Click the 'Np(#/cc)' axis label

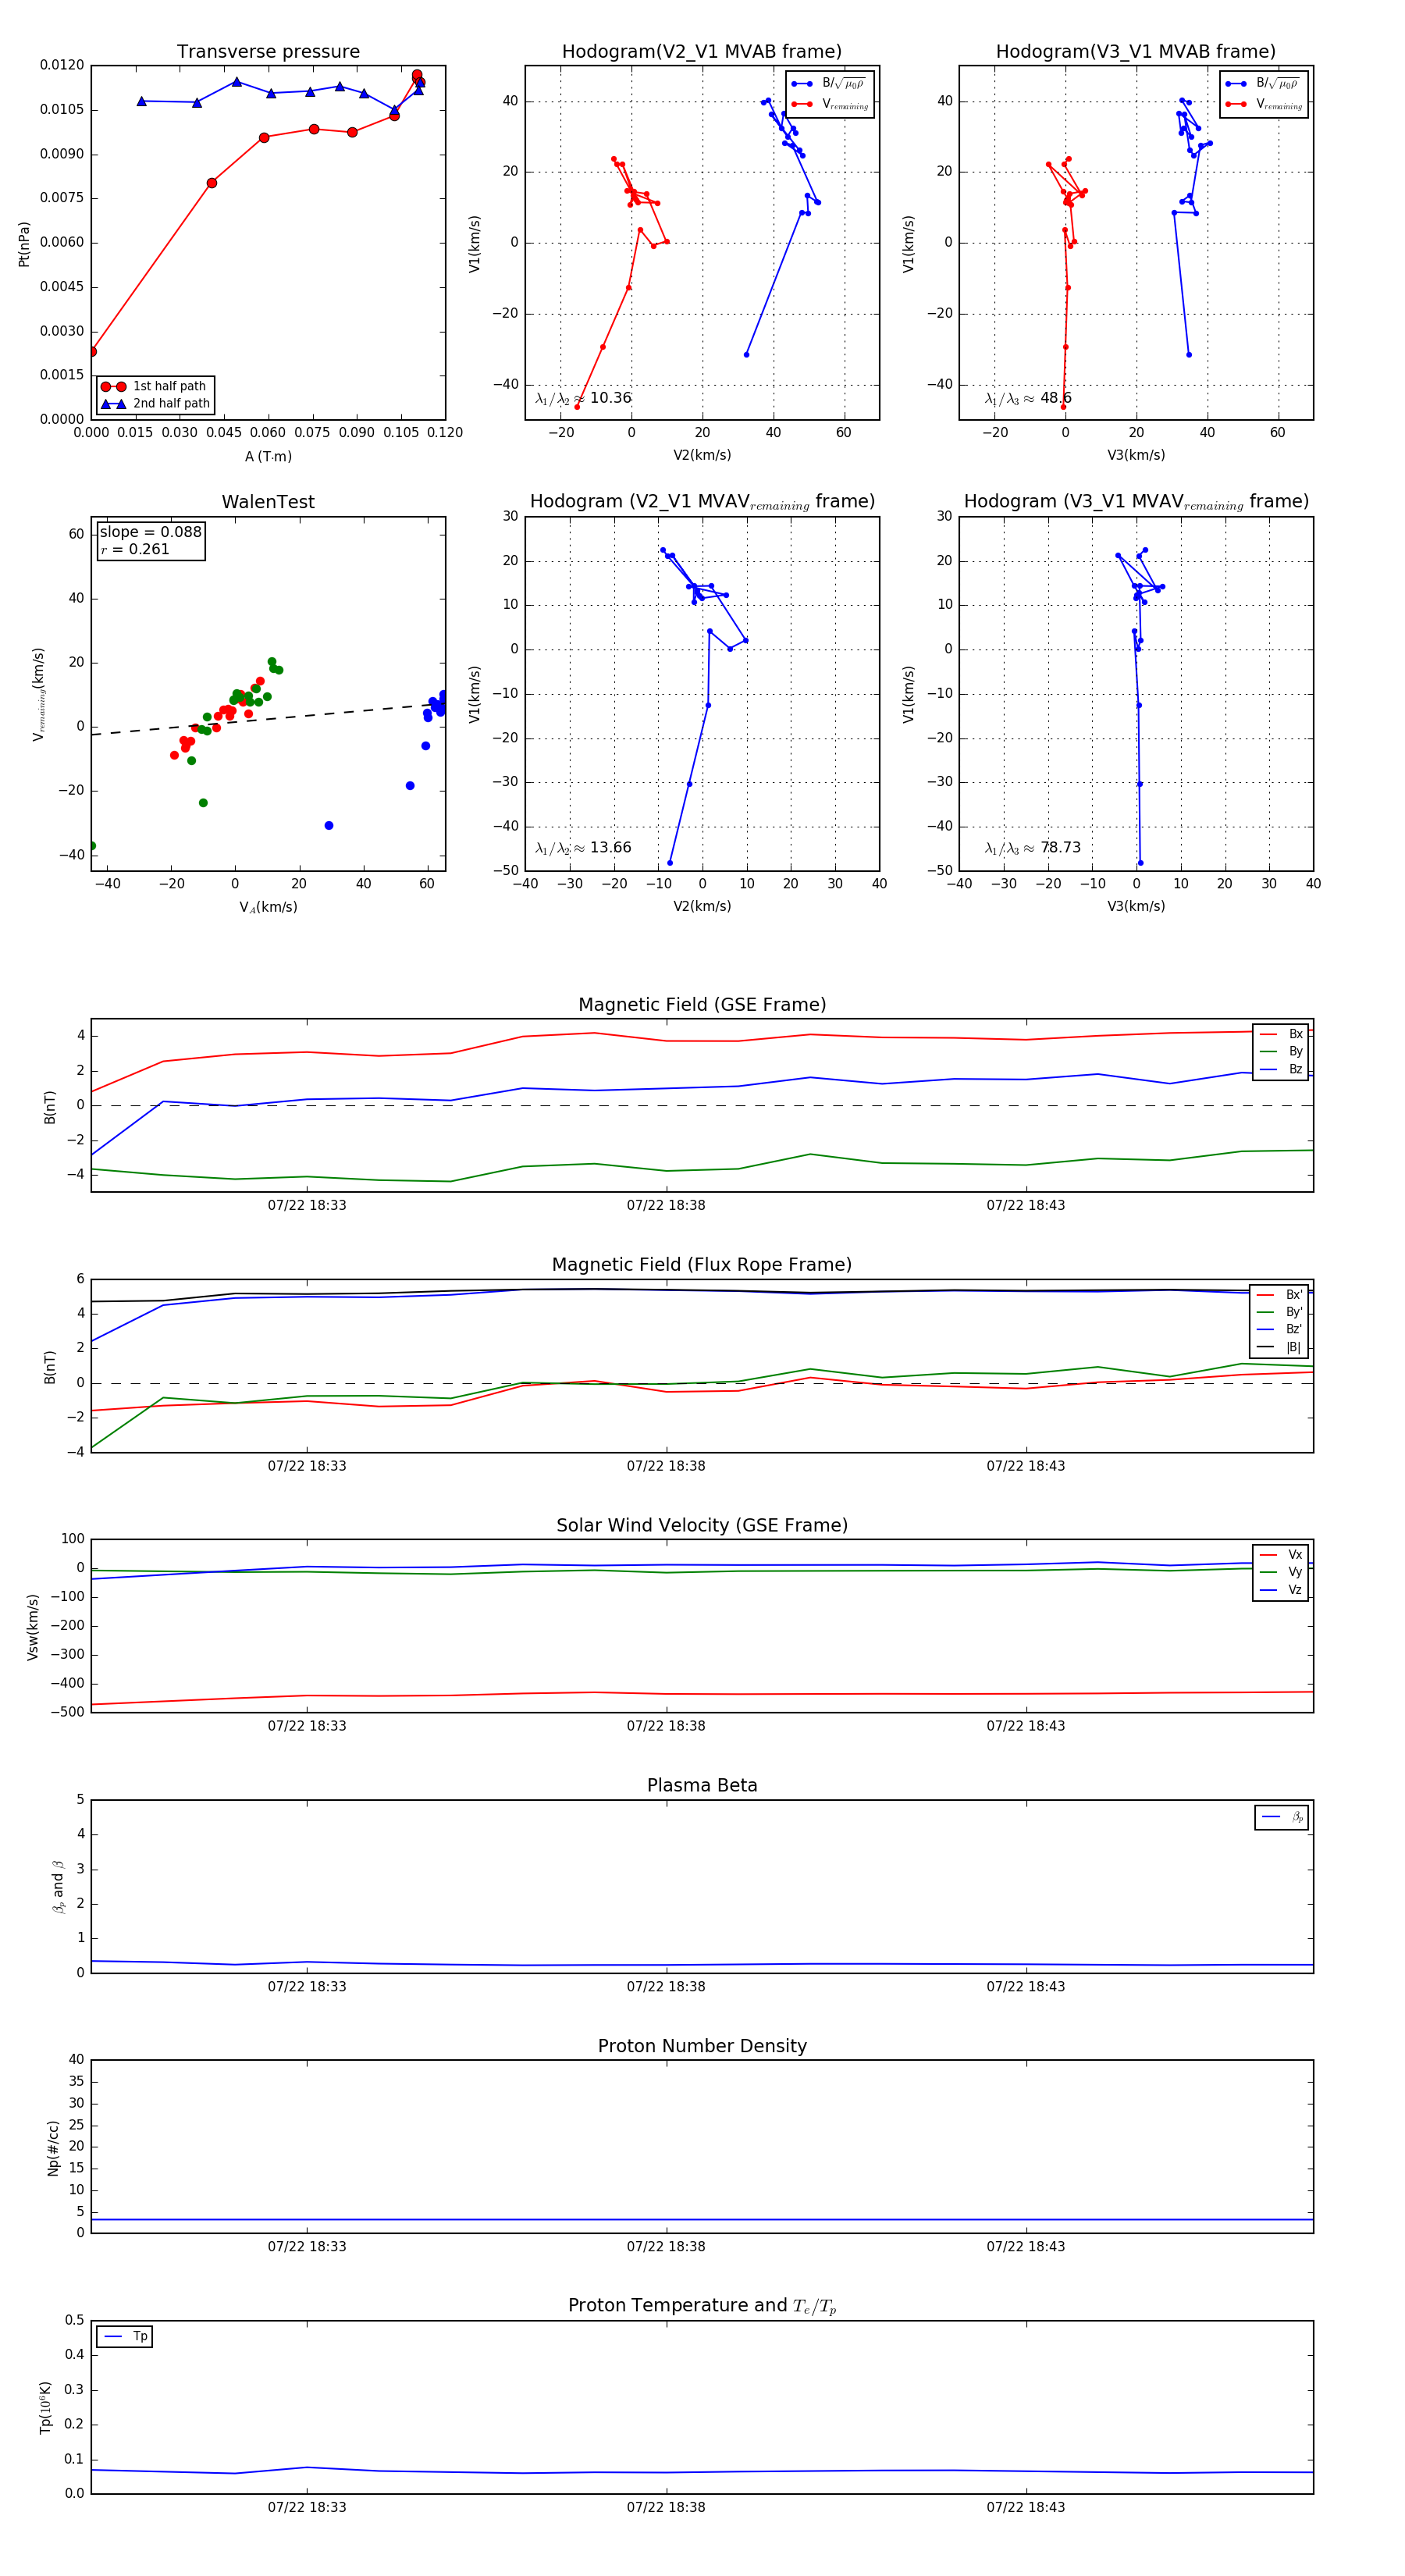coord(53,2148)
